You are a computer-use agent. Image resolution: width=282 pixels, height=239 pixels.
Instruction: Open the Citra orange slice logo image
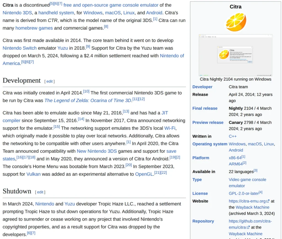pyautogui.click(x=236, y=22)
